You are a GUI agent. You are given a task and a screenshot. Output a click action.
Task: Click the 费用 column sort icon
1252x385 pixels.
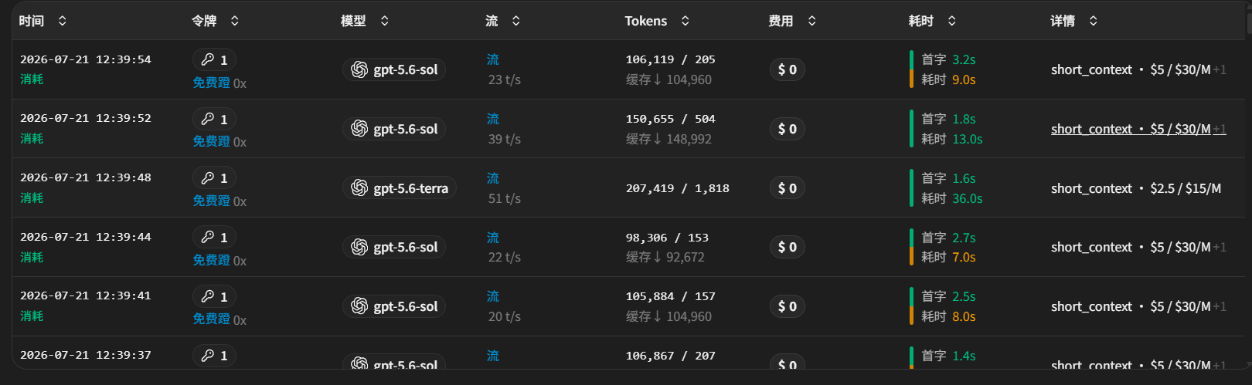coord(812,21)
